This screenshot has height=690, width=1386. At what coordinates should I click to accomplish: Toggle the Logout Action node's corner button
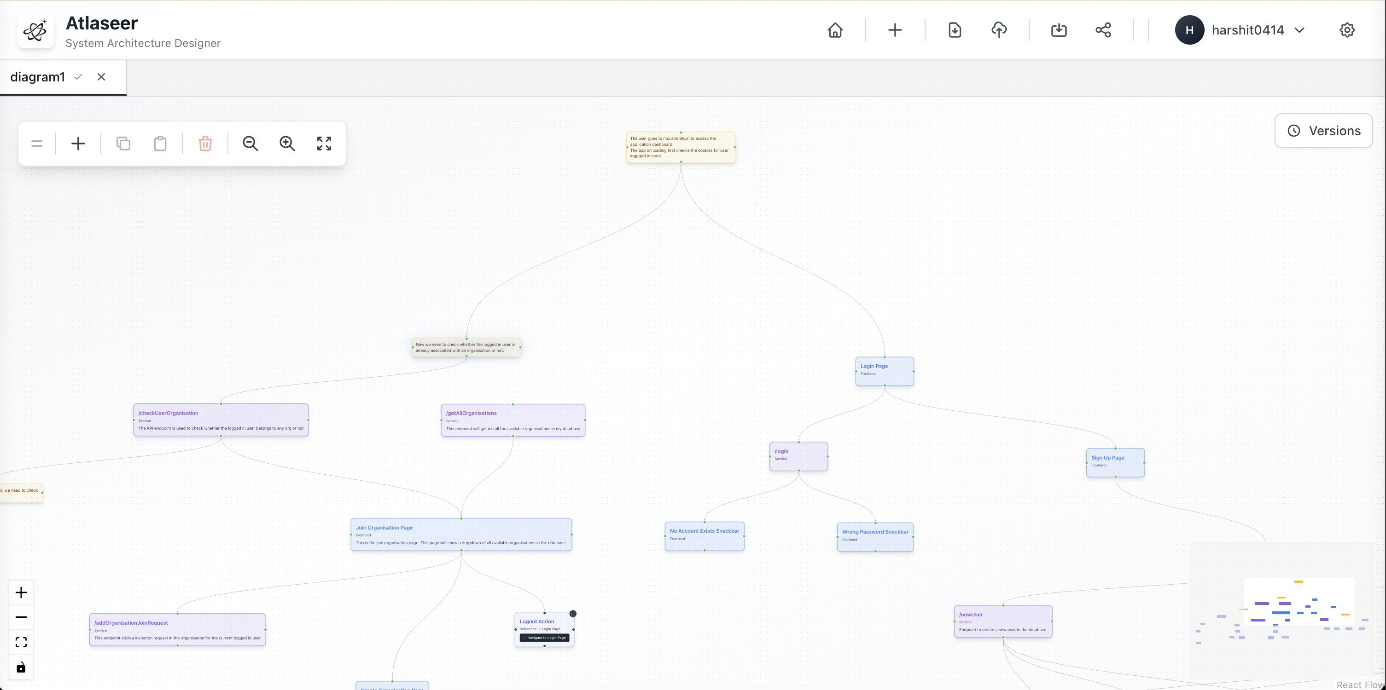(573, 614)
